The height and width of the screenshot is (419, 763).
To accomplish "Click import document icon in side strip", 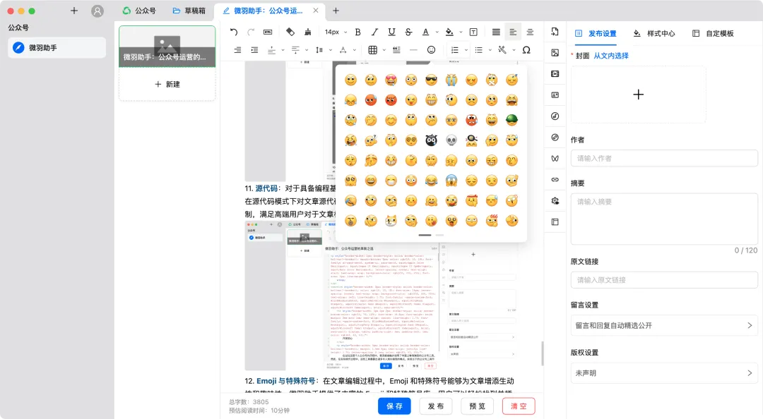I will coord(555,32).
